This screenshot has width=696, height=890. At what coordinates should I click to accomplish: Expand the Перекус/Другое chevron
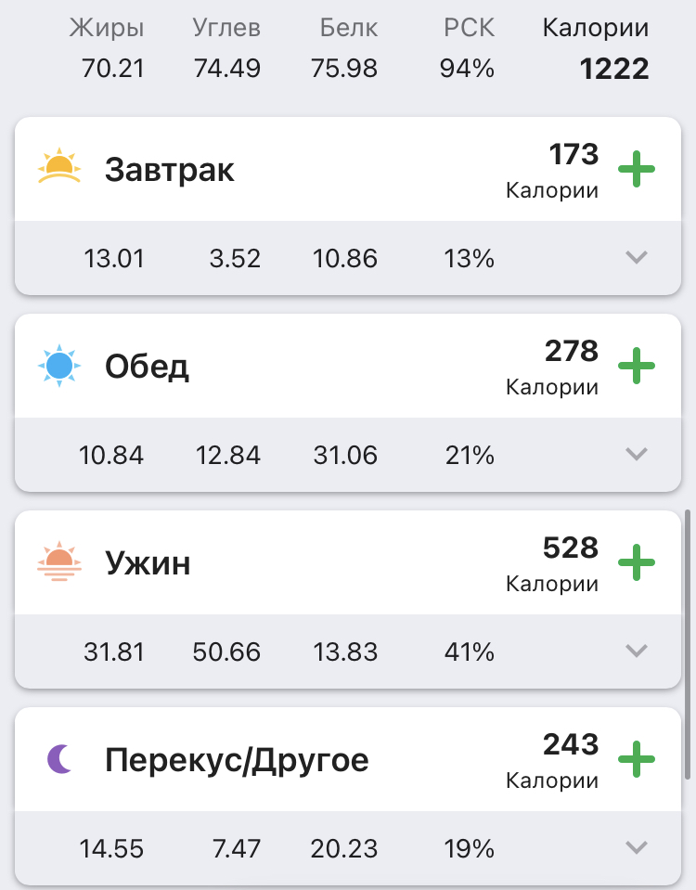click(x=637, y=848)
